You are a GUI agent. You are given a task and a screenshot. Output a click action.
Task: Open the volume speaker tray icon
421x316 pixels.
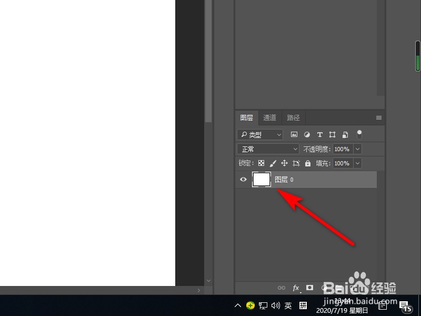[275, 305]
